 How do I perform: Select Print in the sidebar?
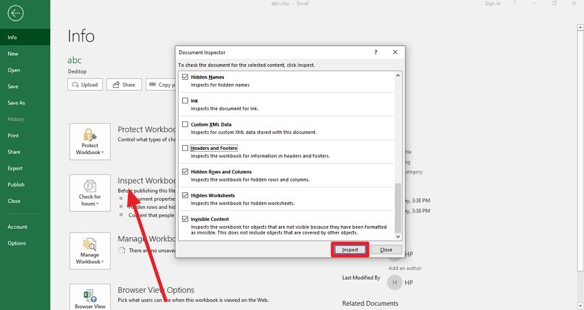tap(25, 135)
